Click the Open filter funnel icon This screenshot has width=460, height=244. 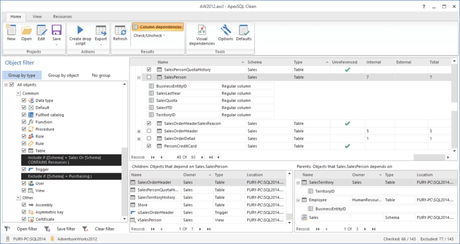(7, 229)
